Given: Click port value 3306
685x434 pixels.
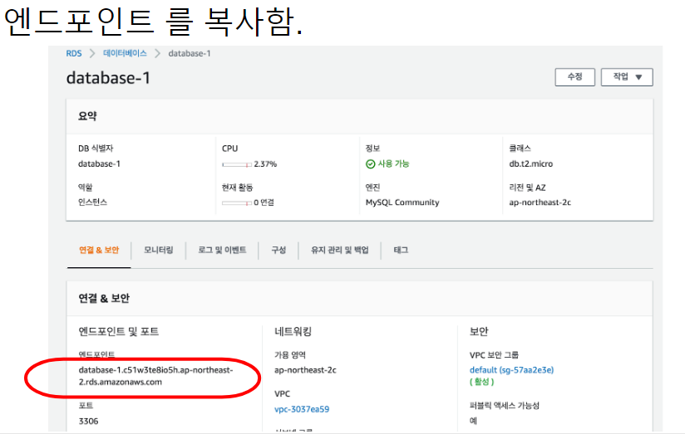Looking at the screenshot, I should [x=89, y=422].
